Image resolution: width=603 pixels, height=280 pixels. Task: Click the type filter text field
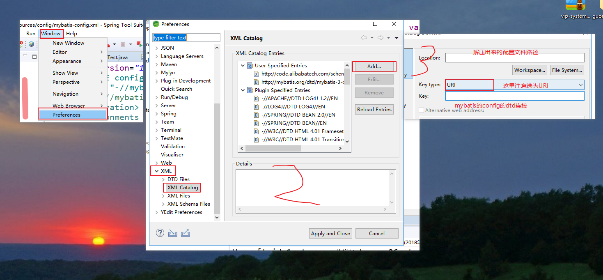click(x=186, y=37)
